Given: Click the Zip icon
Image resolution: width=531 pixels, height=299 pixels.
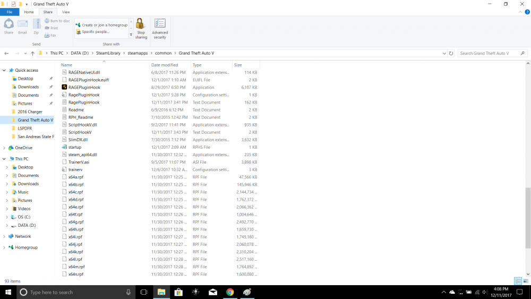Looking at the screenshot, I should tap(36, 27).
